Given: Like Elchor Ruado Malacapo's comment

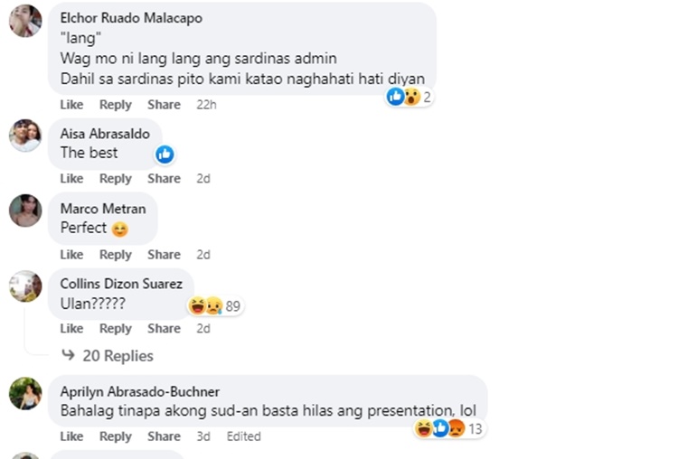Looking at the screenshot, I should 71,105.
